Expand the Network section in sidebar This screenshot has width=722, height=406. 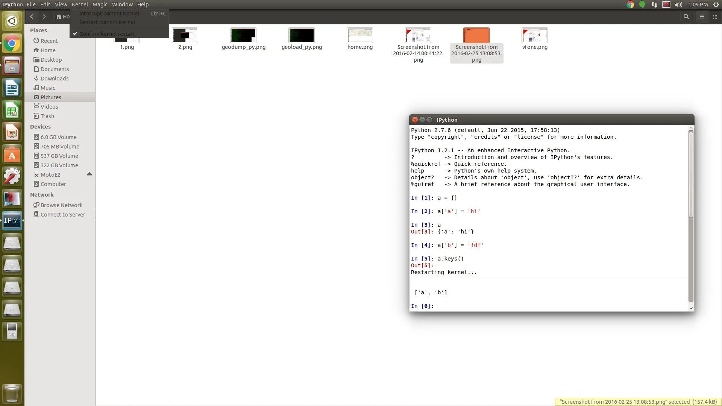tap(41, 194)
